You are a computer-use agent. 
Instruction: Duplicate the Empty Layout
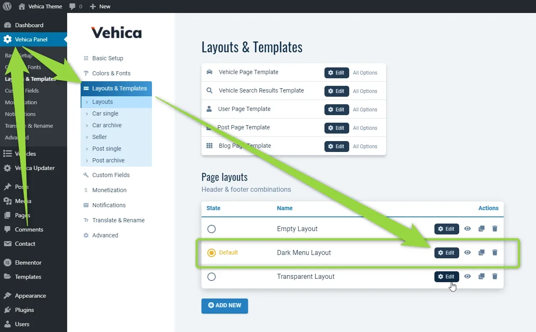pos(481,229)
